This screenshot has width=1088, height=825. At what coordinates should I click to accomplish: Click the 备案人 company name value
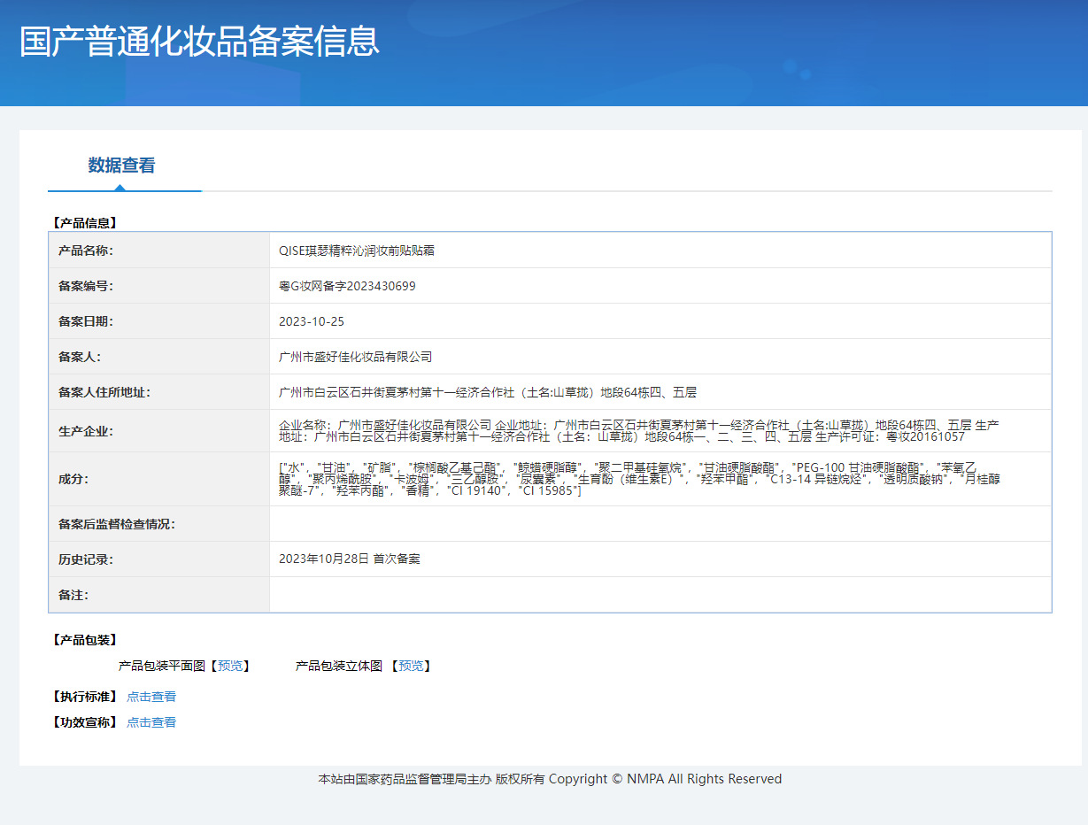[355, 357]
